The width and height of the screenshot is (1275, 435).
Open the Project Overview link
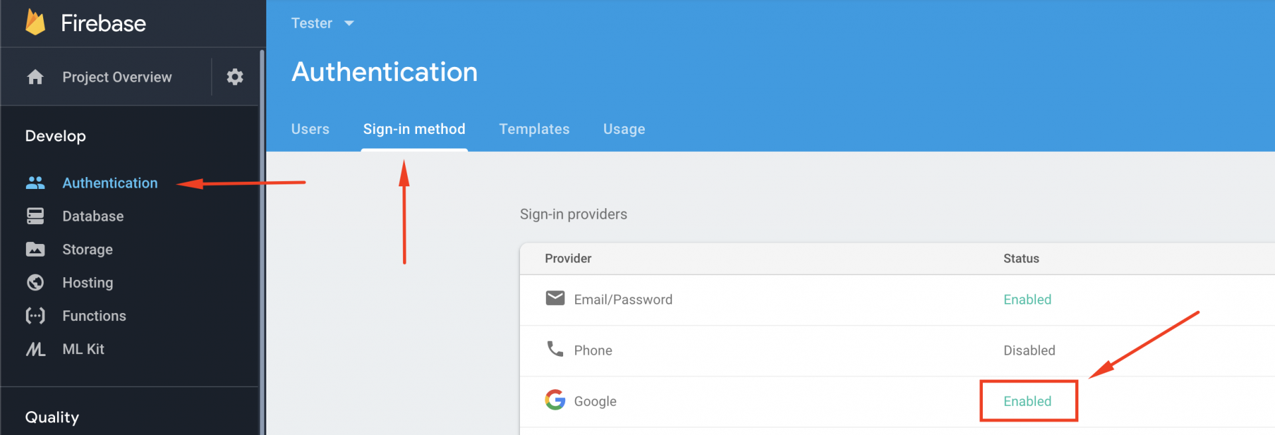tap(117, 77)
